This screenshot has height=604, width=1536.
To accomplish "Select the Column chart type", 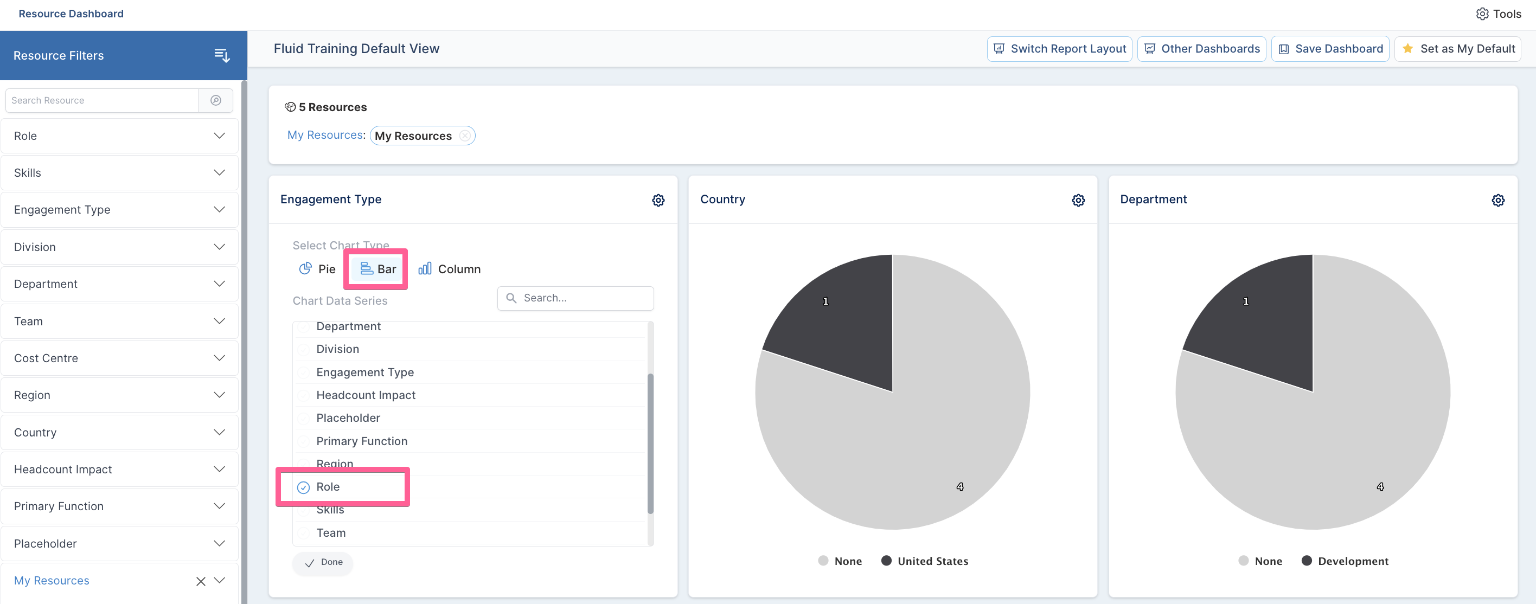I will tap(450, 269).
